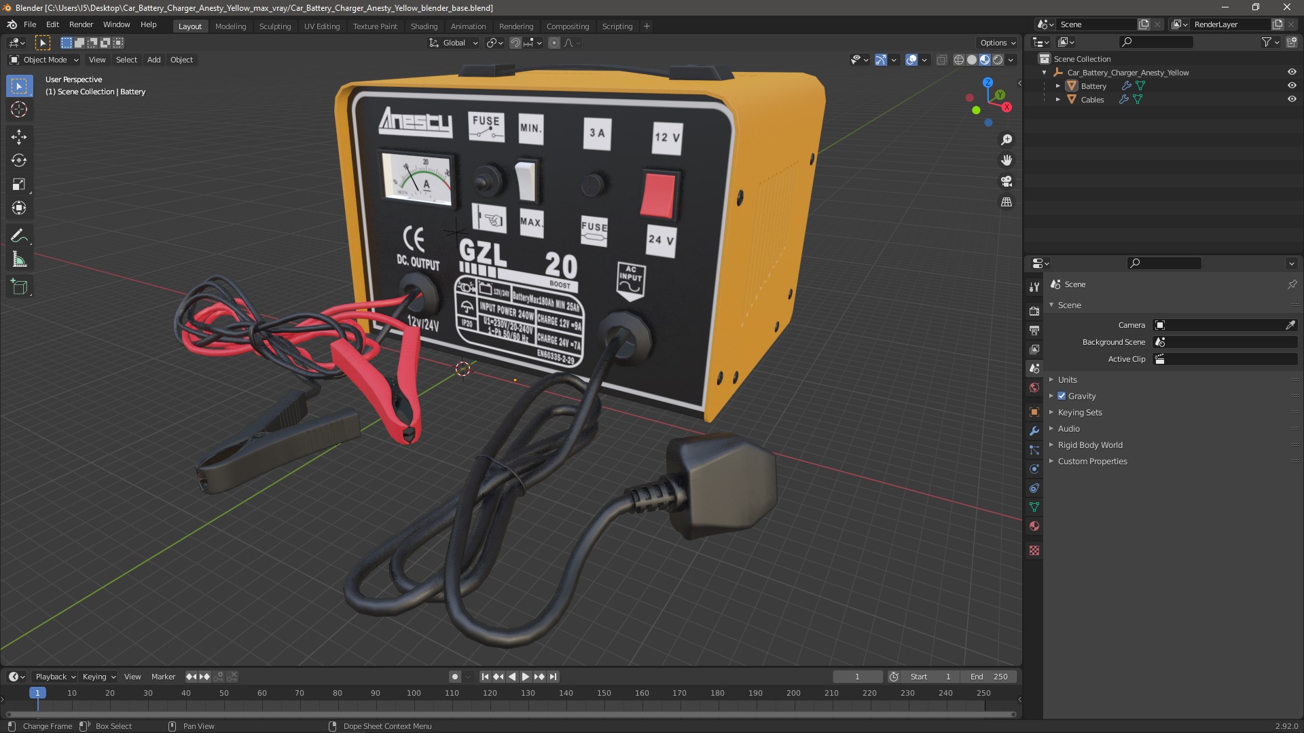Open the Output properties tab
This screenshot has width=1304, height=733.
(x=1034, y=330)
